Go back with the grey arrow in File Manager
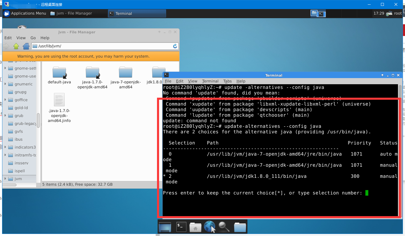405x236 pixels. [x=6, y=46]
